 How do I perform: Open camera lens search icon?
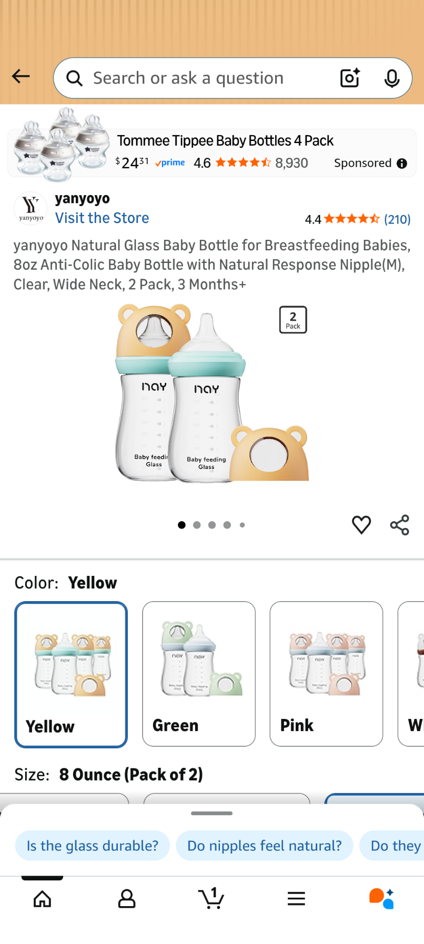point(350,78)
